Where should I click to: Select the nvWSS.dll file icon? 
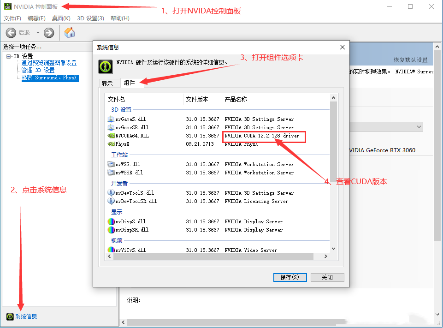111,164
